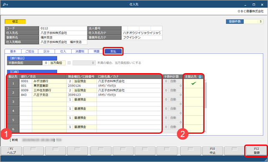Open the 基本 tab

point(13,52)
